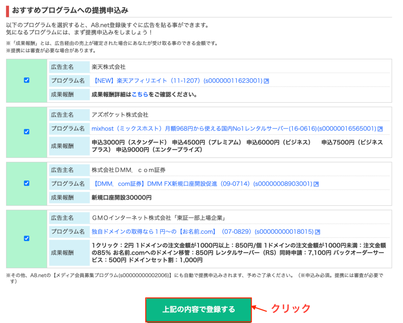The height and width of the screenshot is (323, 403).
Task: Toggle the GMOインターネット program checkbox
Action: pyautogui.click(x=26, y=239)
